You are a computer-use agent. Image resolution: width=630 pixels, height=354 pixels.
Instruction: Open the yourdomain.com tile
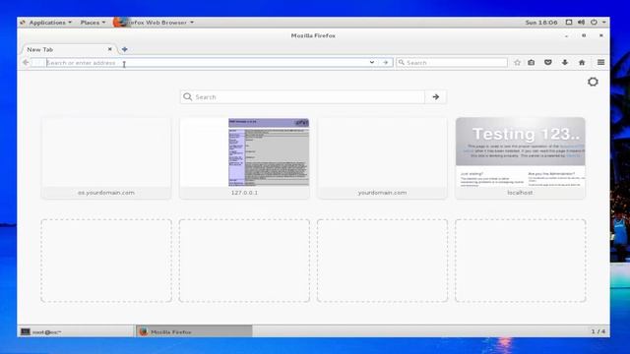(x=382, y=157)
